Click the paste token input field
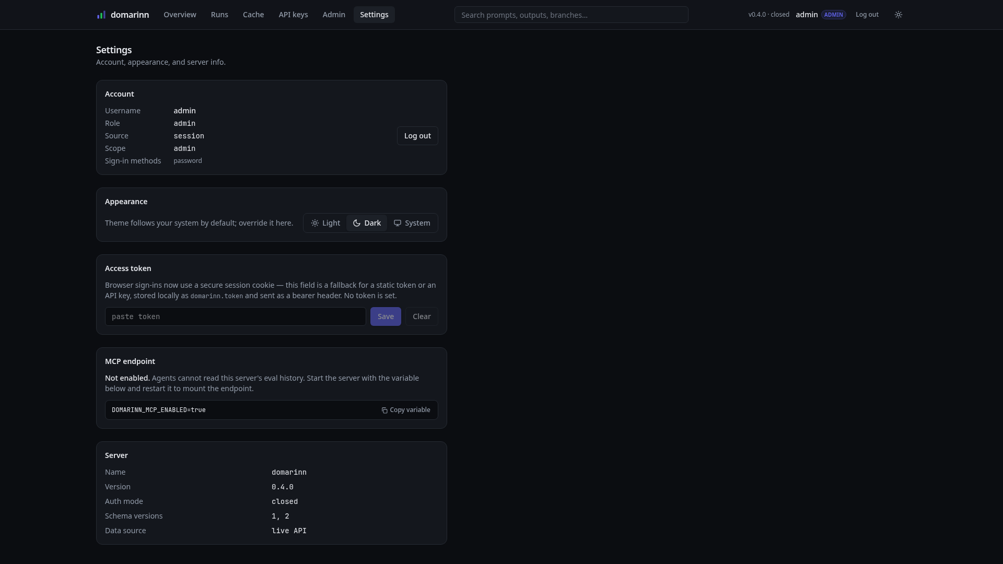This screenshot has height=564, width=1003. 236,316
